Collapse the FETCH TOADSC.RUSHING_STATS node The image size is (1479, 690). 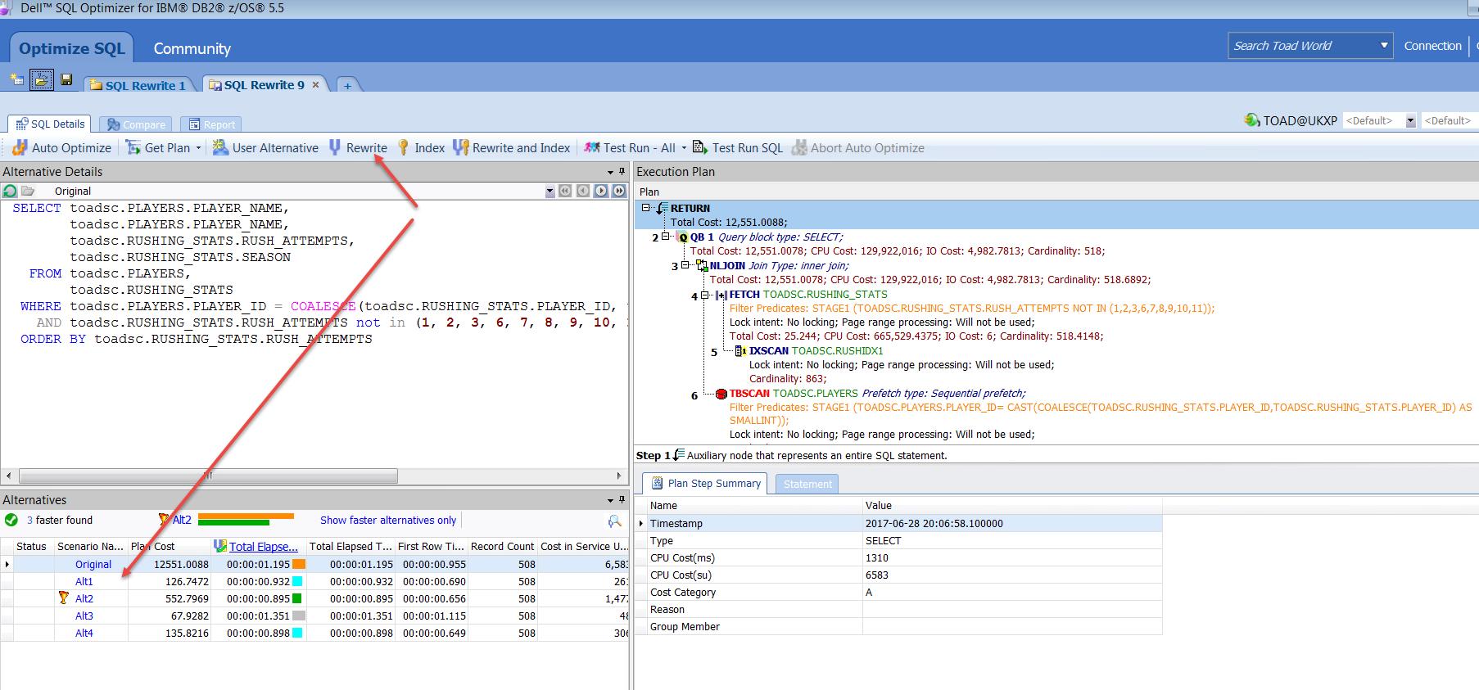coord(705,295)
